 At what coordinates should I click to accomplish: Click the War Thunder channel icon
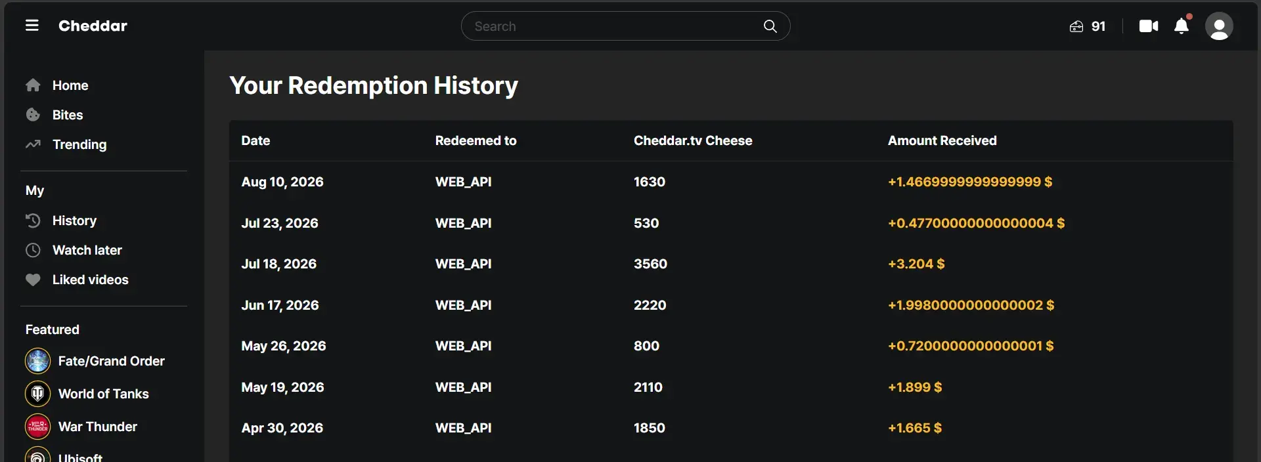click(x=37, y=427)
